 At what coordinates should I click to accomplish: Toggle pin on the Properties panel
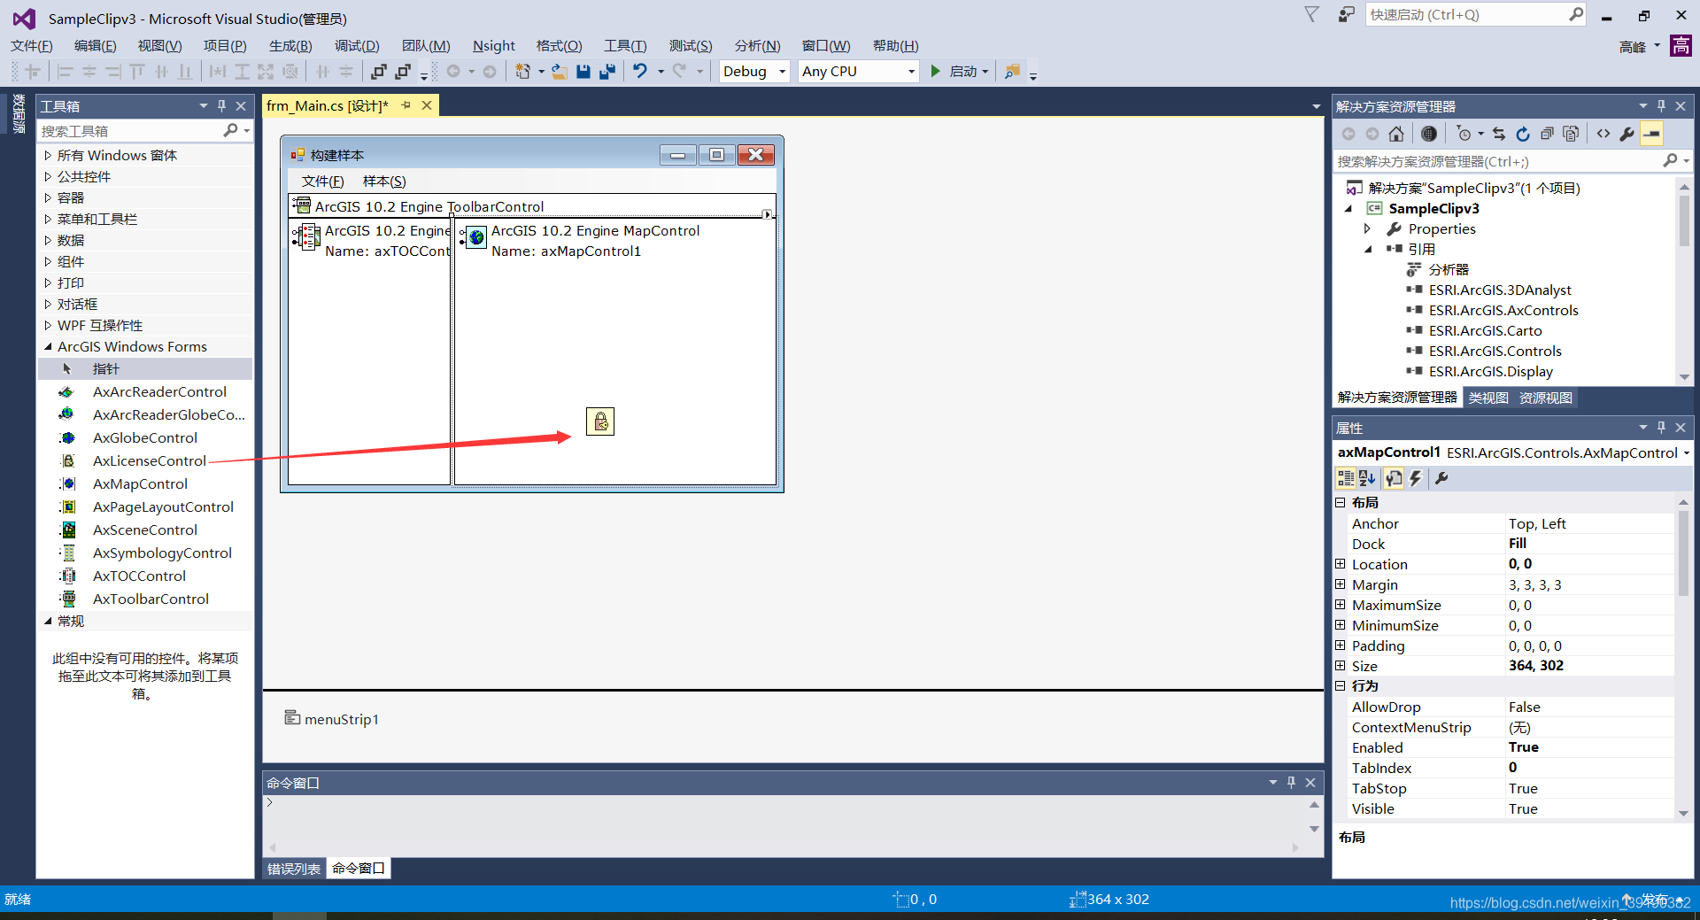[x=1661, y=427]
